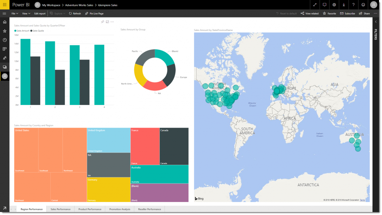Image resolution: width=382 pixels, height=215 pixels.
Task: Open the View dropdown menu
Action: (x=26, y=13)
